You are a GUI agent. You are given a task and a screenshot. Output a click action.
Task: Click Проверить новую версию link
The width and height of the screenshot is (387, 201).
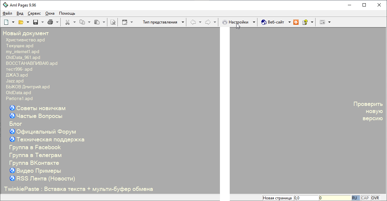(x=368, y=111)
